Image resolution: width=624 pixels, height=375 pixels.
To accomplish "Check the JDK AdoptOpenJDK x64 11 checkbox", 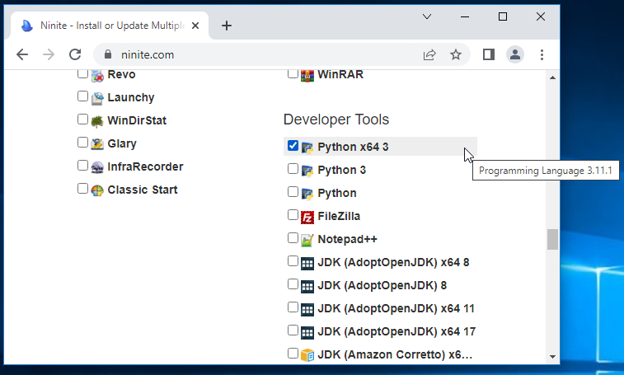I will pos(293,307).
